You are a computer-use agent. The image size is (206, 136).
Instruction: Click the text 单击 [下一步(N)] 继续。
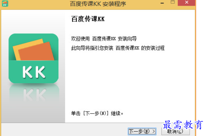click(x=97, y=113)
